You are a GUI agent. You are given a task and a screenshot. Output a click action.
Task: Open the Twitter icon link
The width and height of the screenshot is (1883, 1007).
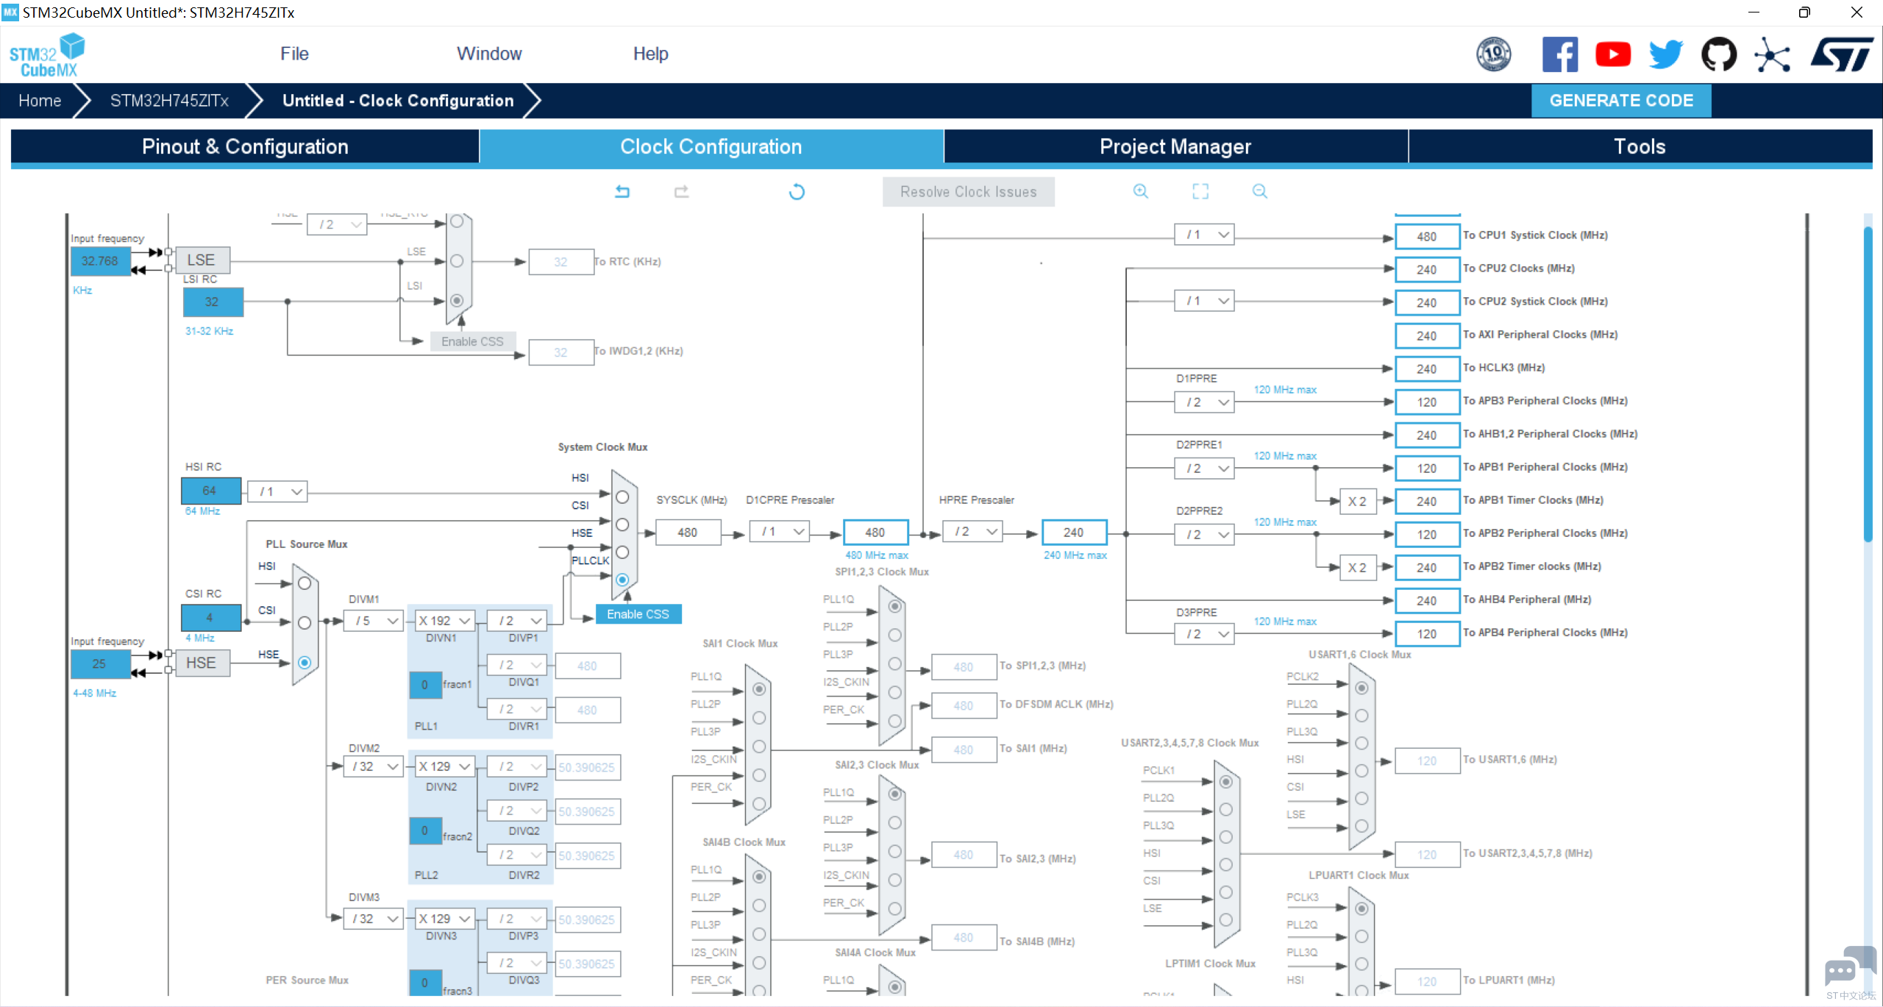[x=1666, y=54]
